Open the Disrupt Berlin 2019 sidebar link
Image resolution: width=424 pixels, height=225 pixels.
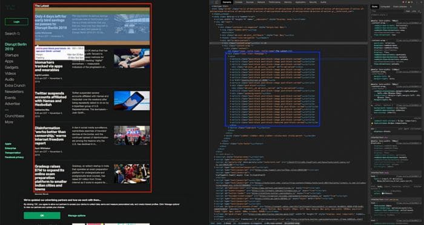coord(16,47)
